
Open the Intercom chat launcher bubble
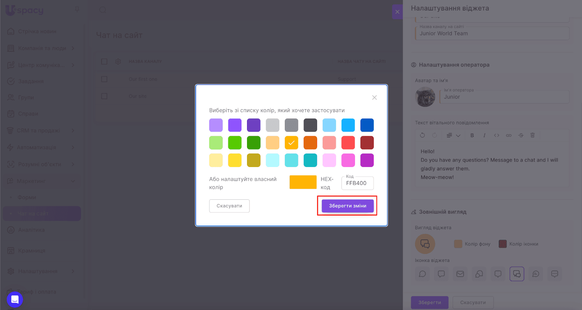pyautogui.click(x=15, y=299)
